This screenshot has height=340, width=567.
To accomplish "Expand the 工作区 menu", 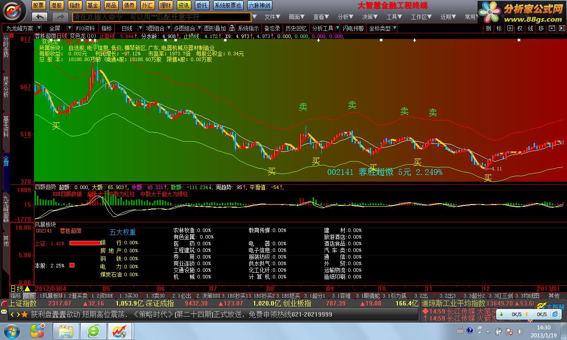I will (x=421, y=17).
